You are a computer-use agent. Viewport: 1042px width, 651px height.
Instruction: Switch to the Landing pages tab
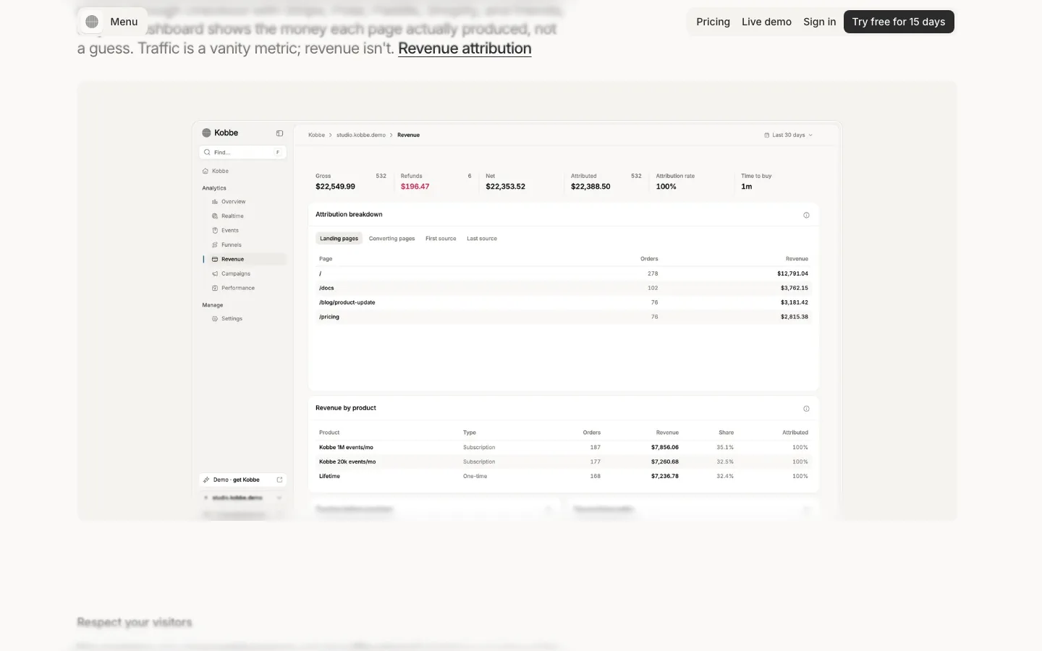(x=339, y=239)
